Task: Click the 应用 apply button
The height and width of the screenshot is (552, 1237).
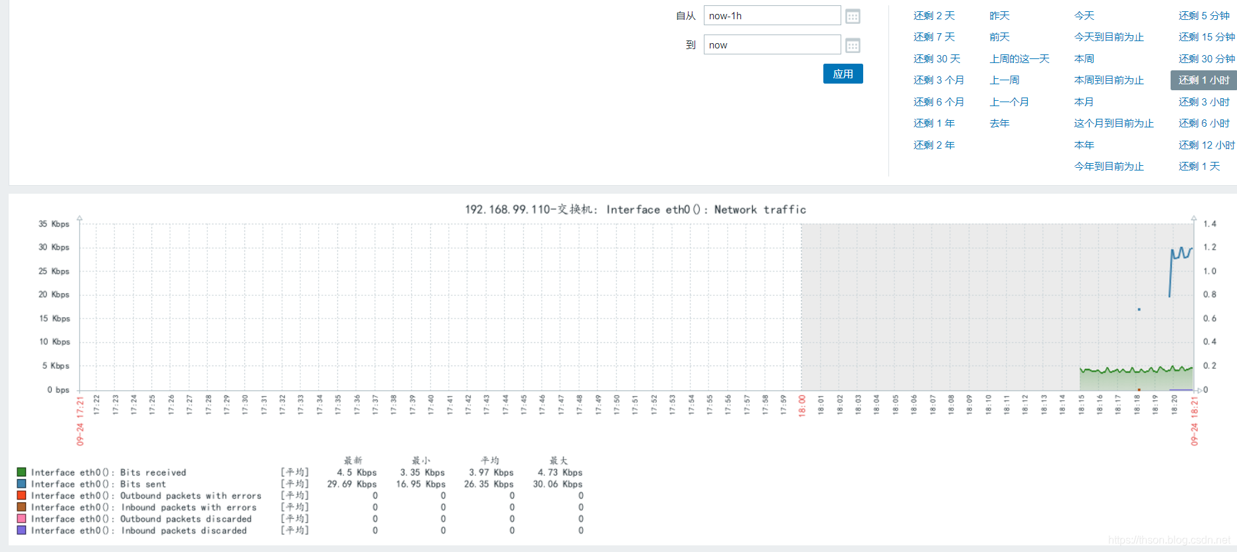Action: tap(843, 74)
